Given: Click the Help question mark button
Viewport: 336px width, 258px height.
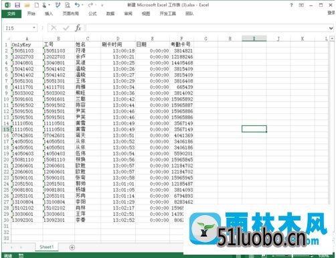Looking at the screenshot, I should point(291,5).
